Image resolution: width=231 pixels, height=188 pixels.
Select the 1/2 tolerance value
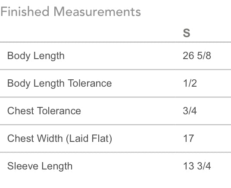(190, 83)
